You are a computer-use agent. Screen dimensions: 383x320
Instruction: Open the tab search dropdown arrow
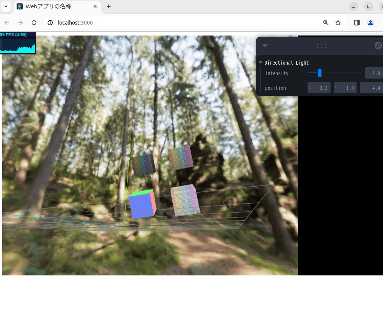coord(6,6)
